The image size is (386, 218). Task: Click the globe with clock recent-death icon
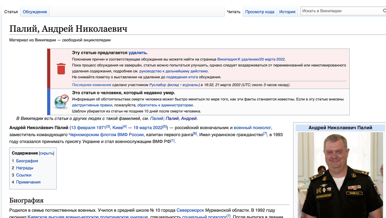tap(62, 102)
